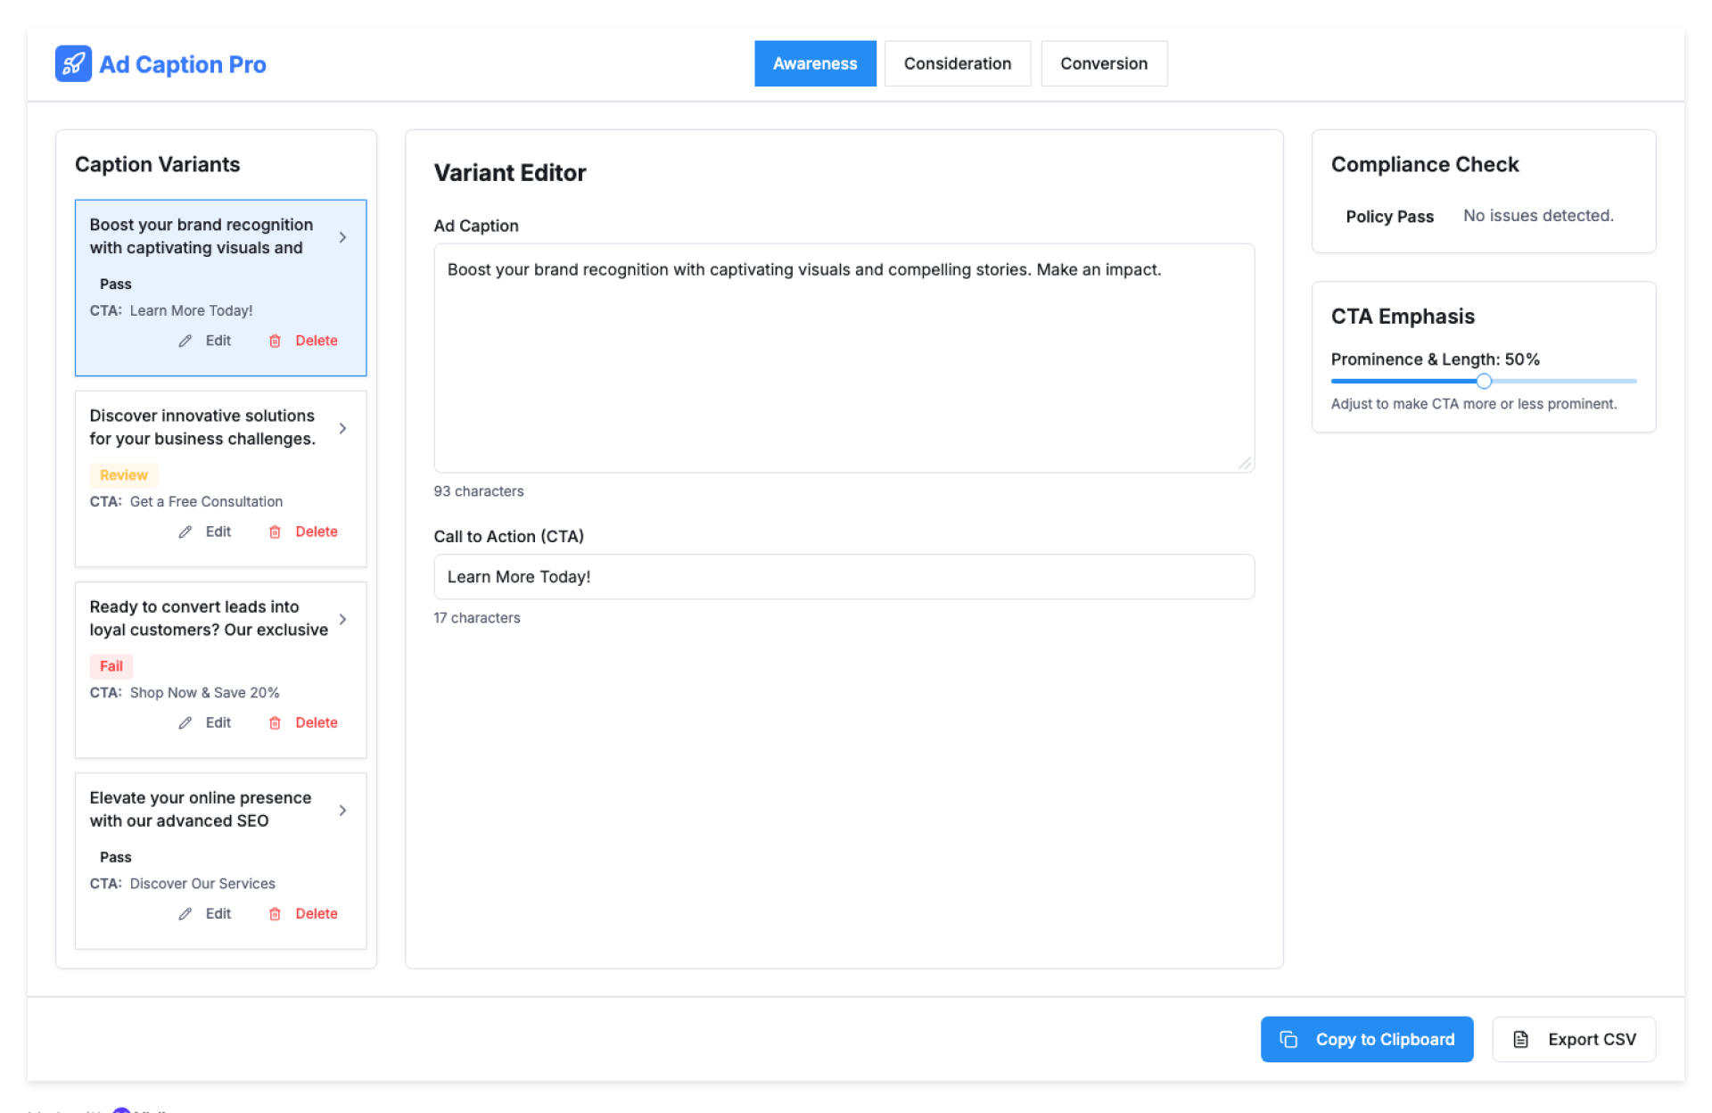This screenshot has width=1712, height=1113.
Task: Switch to the Conversion tab
Action: 1103,63
